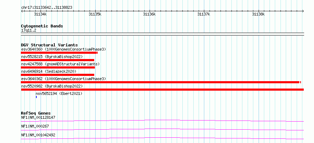
Task: Select the nsv5528215 (ByrskaBishop2022) red bar
Action: pos(58,60)
